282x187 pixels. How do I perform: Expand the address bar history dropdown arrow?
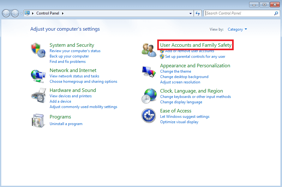click(x=190, y=13)
